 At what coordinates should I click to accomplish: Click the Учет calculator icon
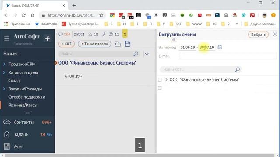point(7,147)
